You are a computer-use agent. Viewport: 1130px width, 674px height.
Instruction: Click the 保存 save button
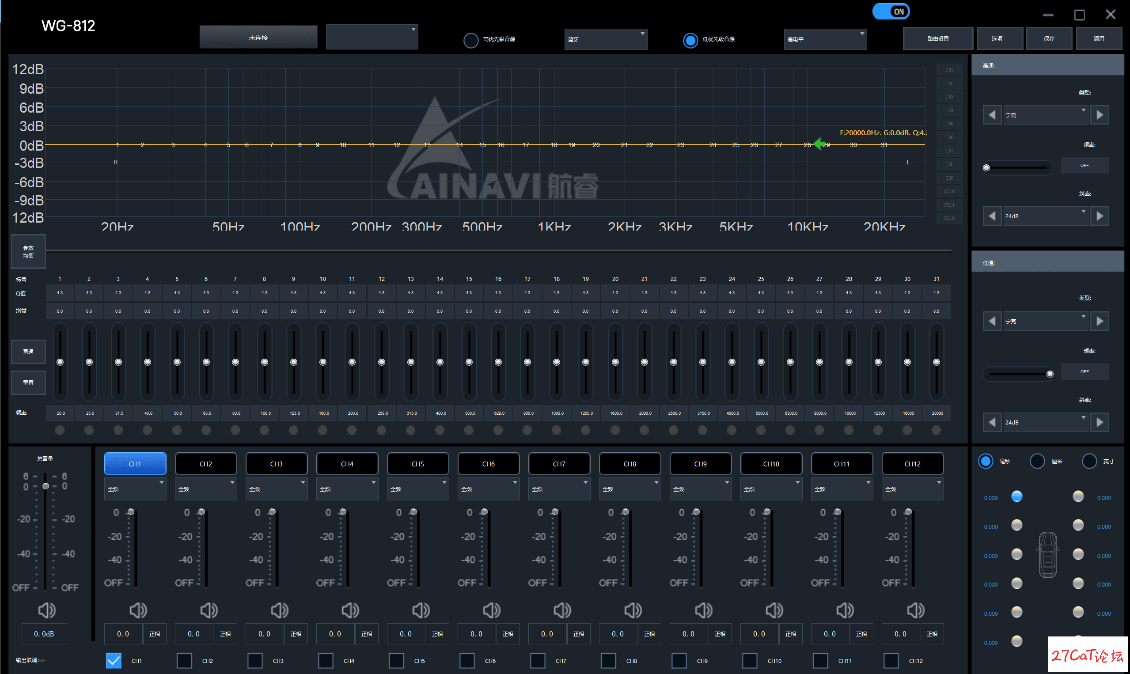pos(1049,38)
